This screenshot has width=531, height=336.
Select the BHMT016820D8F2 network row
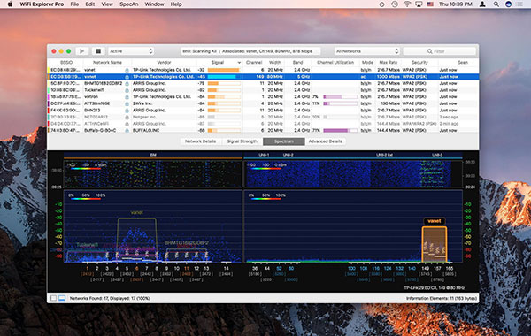[263, 83]
